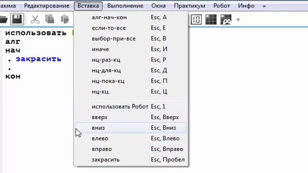Screen dimensions: 308x173
Task: Click the empty dotted line above кон
Action: 10,69
